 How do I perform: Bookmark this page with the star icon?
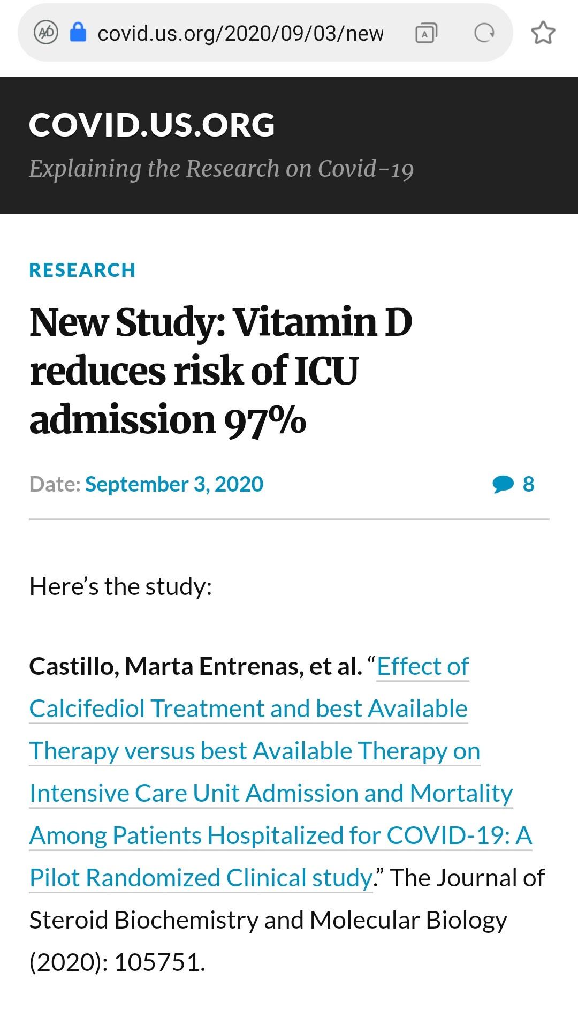tap(543, 33)
